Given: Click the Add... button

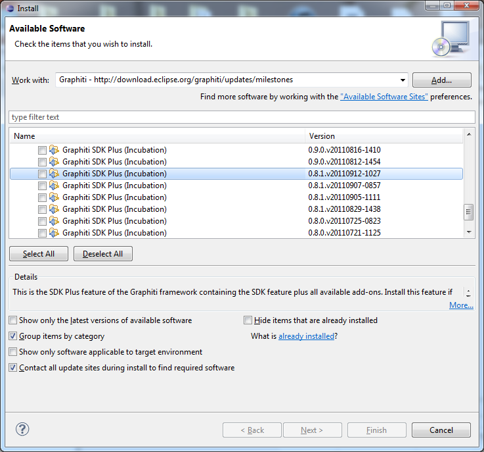Looking at the screenshot, I should pyautogui.click(x=442, y=80).
